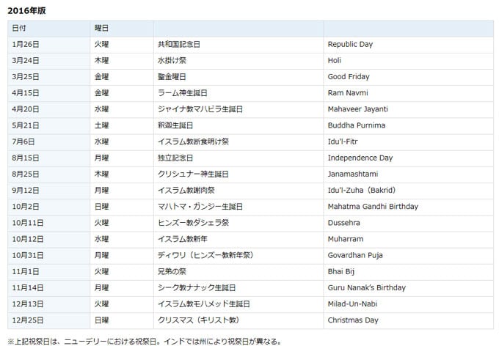499x346 pixels.
Task: Click the '日曜' cell in the 10月2日 row
Action: pyautogui.click(x=122, y=207)
